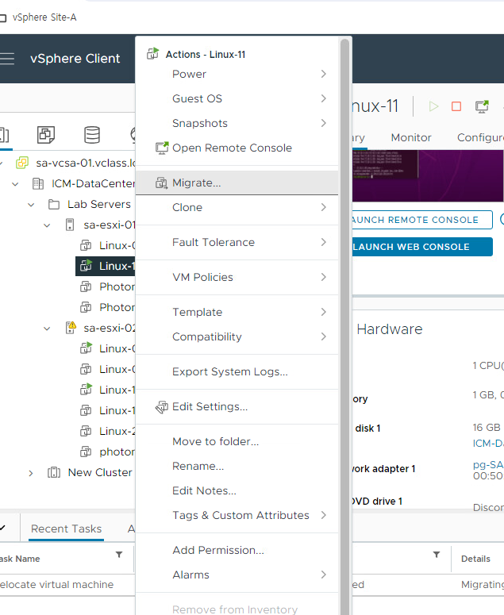Click the Migrate icon in the context menu
The height and width of the screenshot is (615, 504).
pyautogui.click(x=161, y=183)
